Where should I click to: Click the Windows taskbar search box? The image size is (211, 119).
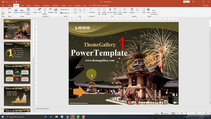[x=24, y=117]
